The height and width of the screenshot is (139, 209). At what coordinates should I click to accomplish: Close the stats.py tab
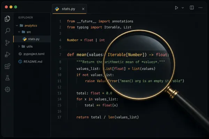[x=83, y=9]
